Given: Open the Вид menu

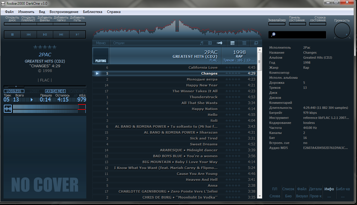Looking at the screenshot, I should (42, 12).
